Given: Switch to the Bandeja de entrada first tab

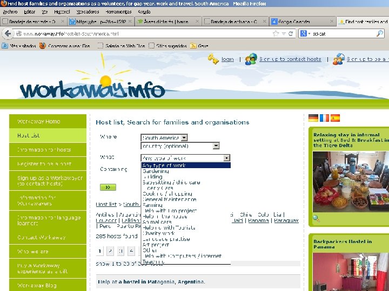Looking at the screenshot, I should tap(33, 22).
